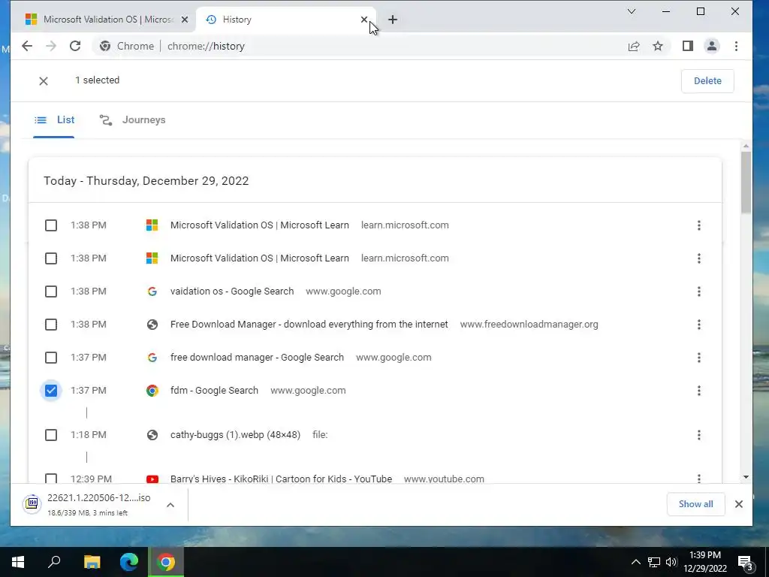Screen dimensions: 769x577
Task: Open actions menu for cathy-buggs webp entry
Action: pos(699,435)
